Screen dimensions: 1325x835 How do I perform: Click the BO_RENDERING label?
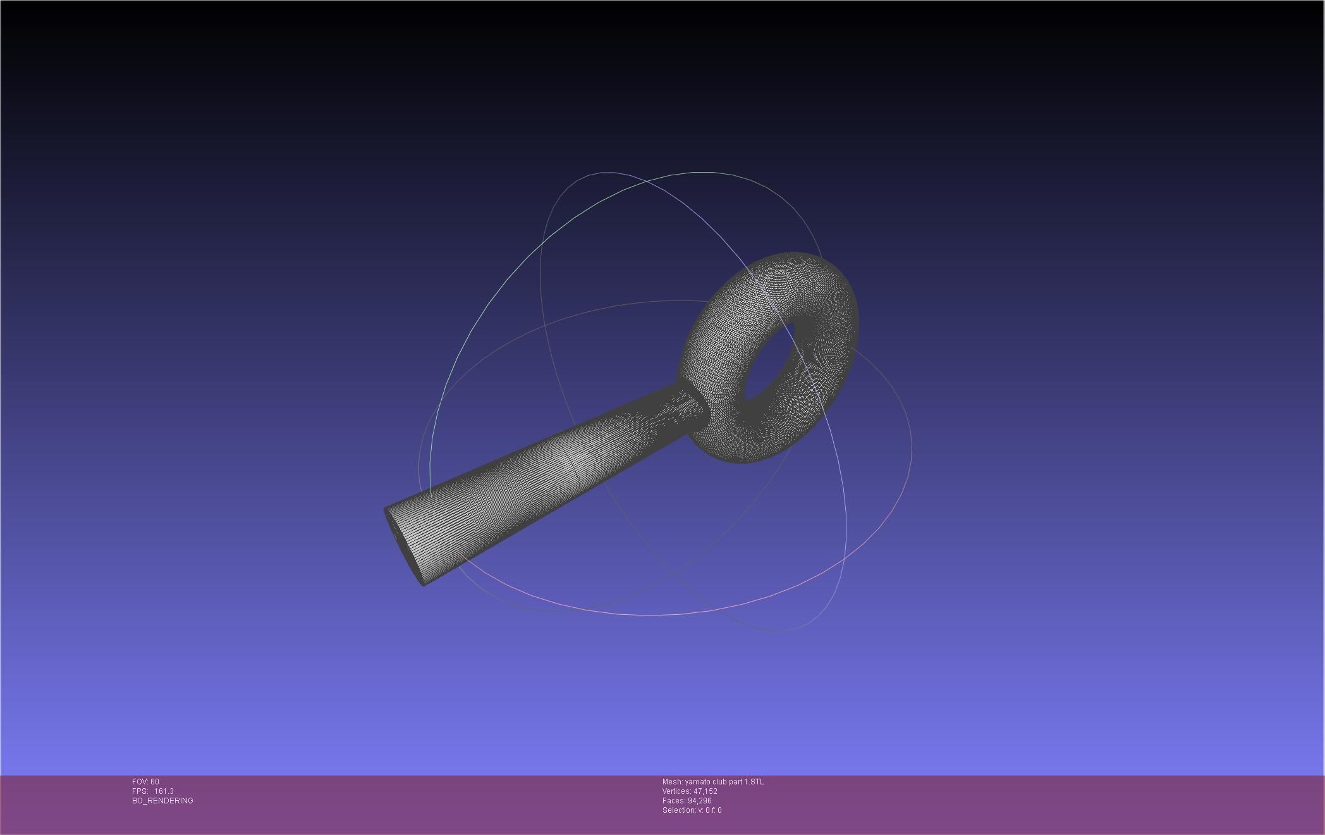162,801
